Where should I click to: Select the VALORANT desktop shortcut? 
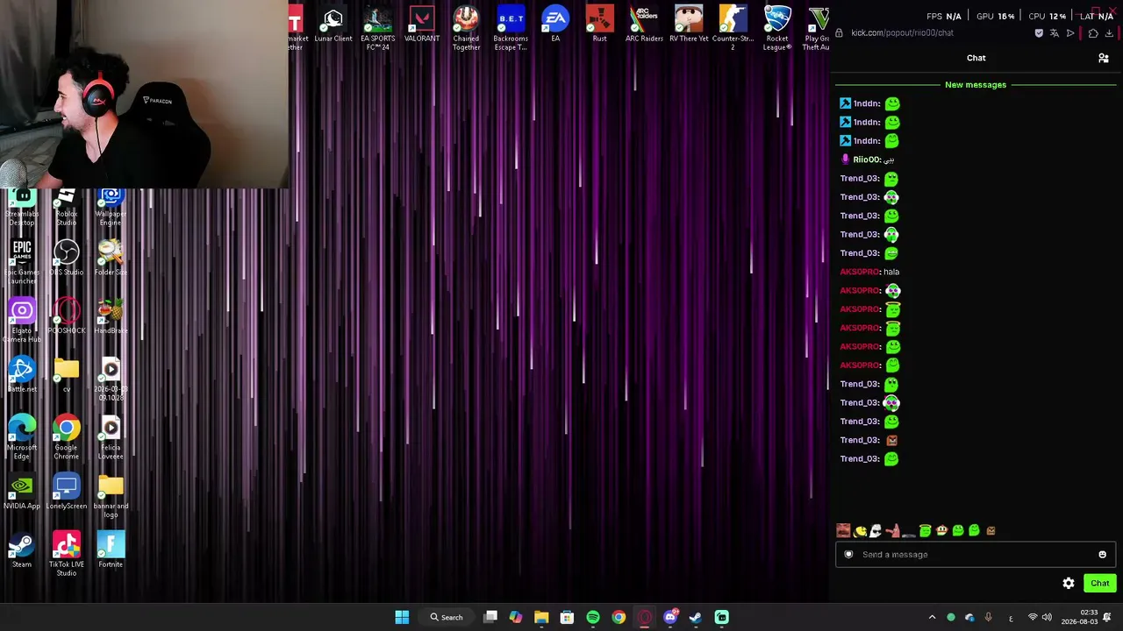click(x=422, y=25)
